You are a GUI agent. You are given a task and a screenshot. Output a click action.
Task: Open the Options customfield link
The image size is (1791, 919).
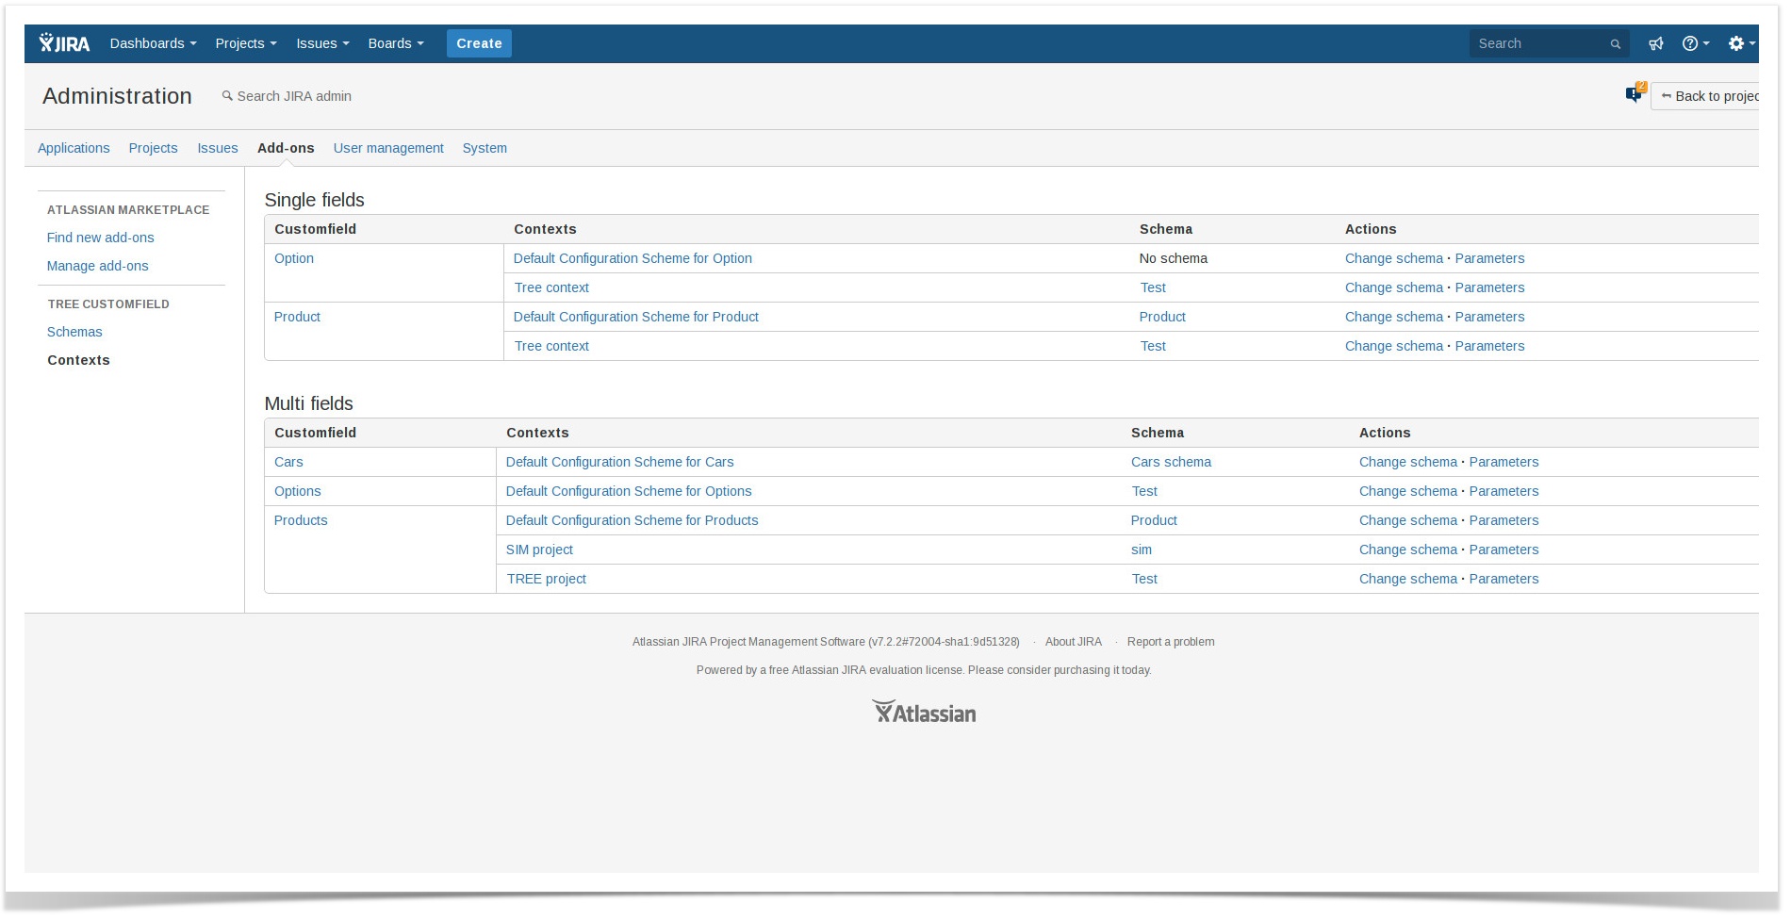click(298, 491)
